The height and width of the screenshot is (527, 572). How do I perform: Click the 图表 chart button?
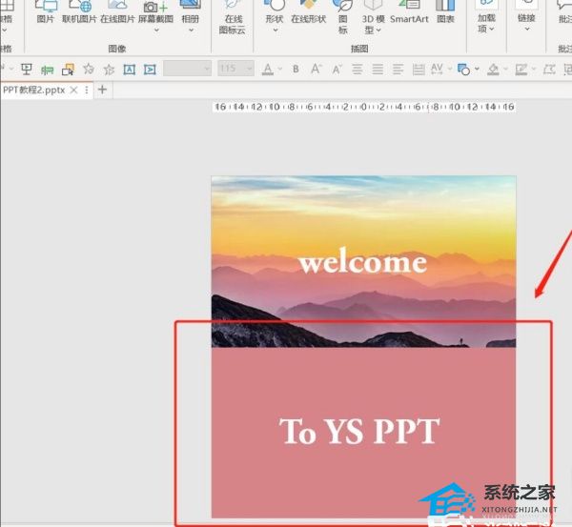445,12
